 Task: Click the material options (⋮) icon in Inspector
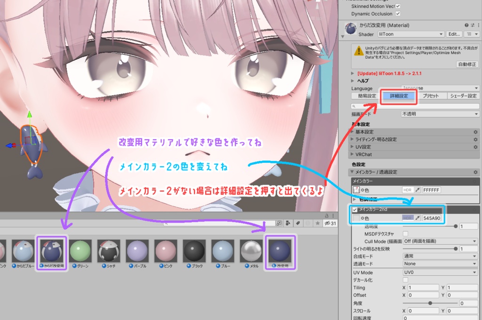coord(478,25)
